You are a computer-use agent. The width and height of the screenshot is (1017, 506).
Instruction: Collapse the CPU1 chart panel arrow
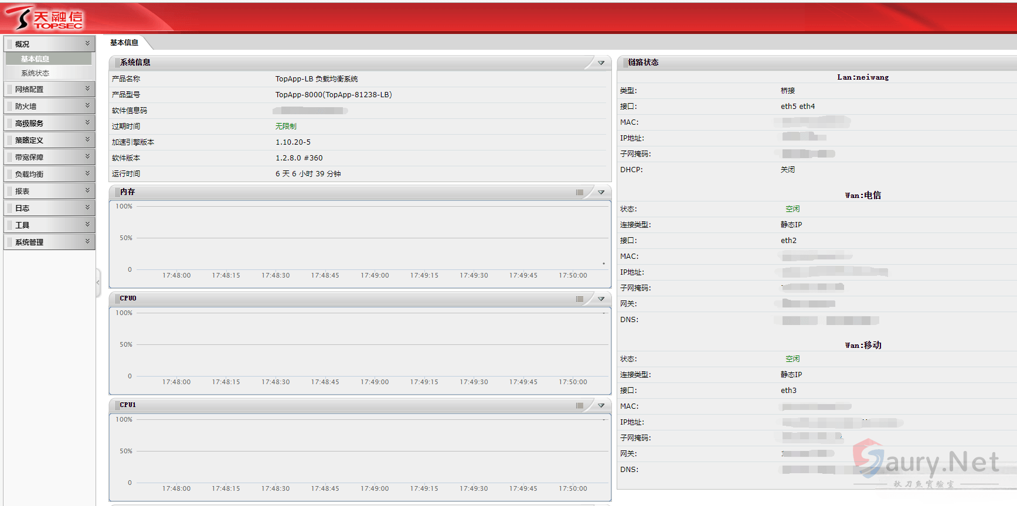pos(601,405)
